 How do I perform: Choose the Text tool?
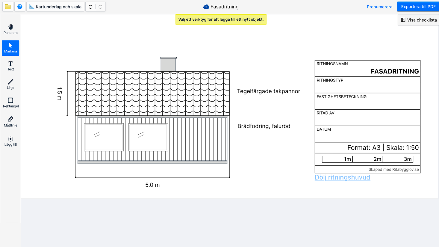coord(10,66)
